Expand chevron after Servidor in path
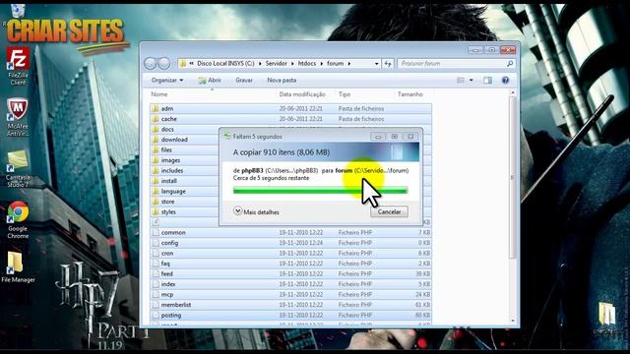Viewport: 630px width, 354px height. click(x=292, y=63)
